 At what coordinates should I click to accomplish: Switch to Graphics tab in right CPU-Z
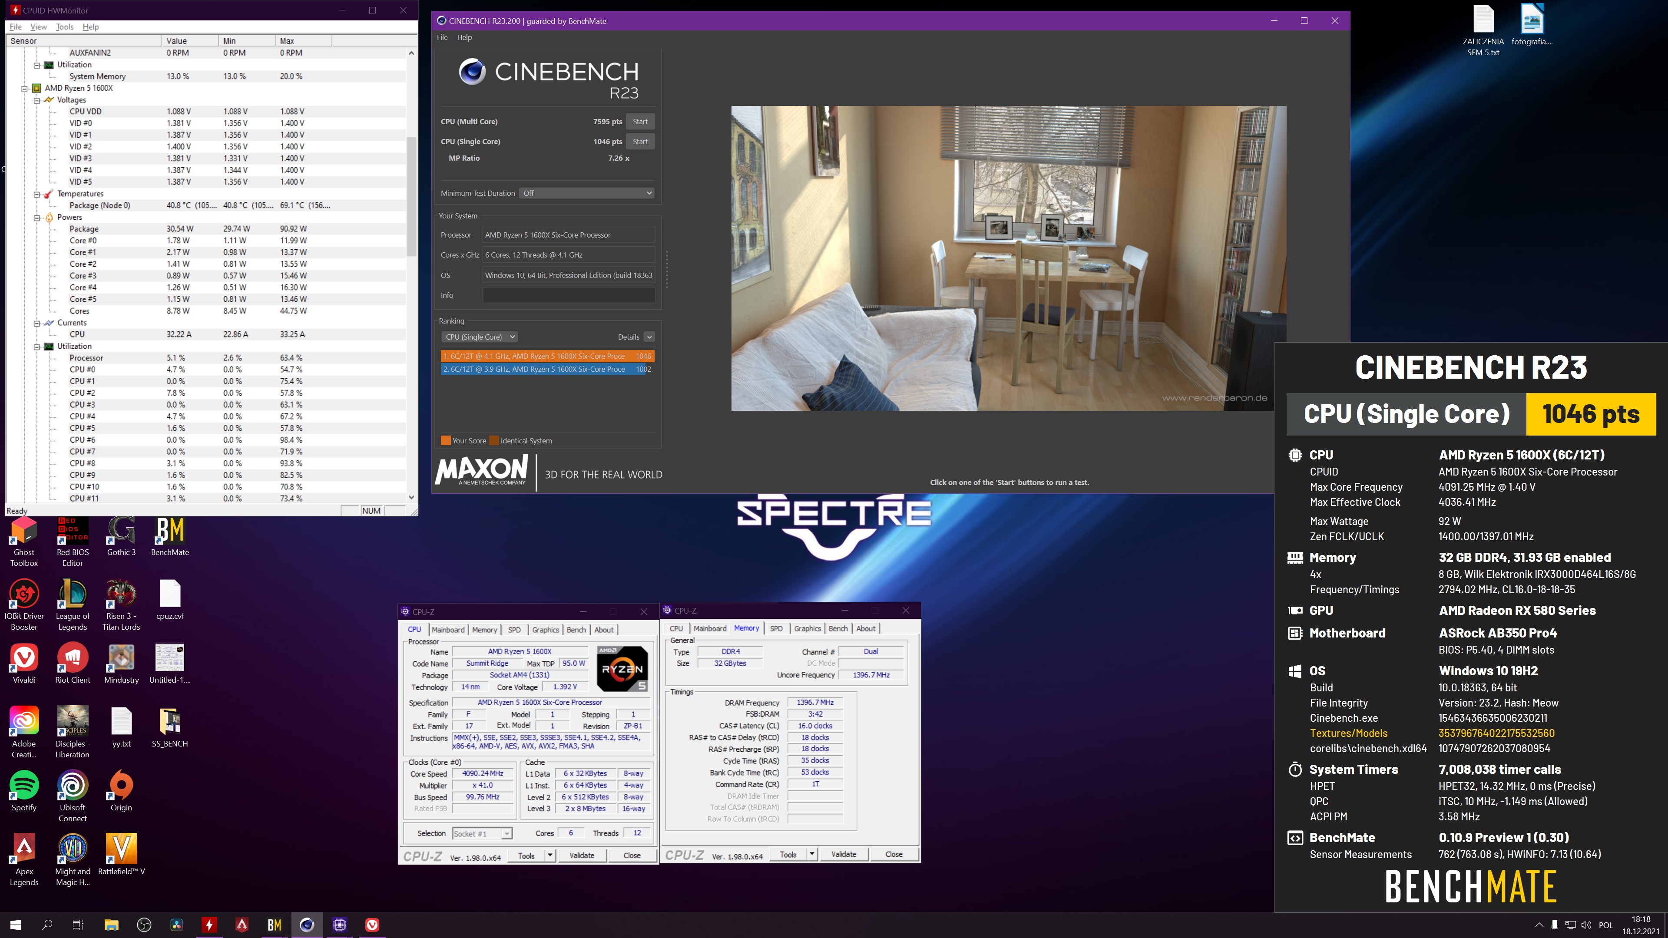pos(808,628)
